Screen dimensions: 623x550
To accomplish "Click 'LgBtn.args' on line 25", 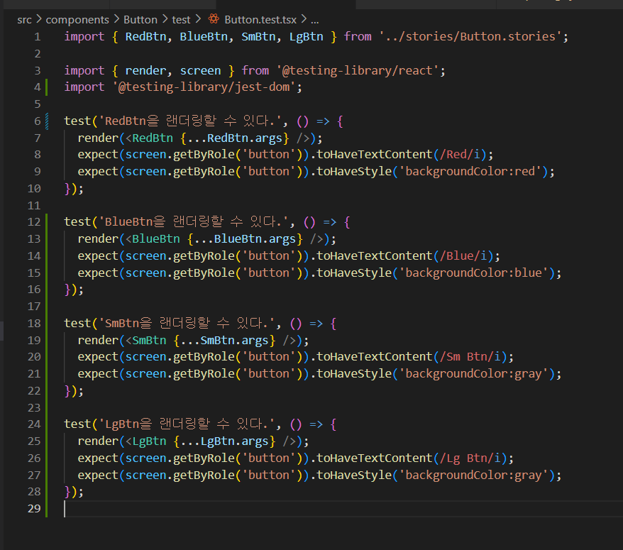I will tap(234, 441).
